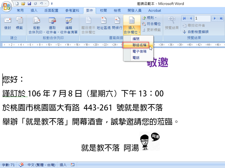
Task: Go to the last record
Action: [221, 18]
